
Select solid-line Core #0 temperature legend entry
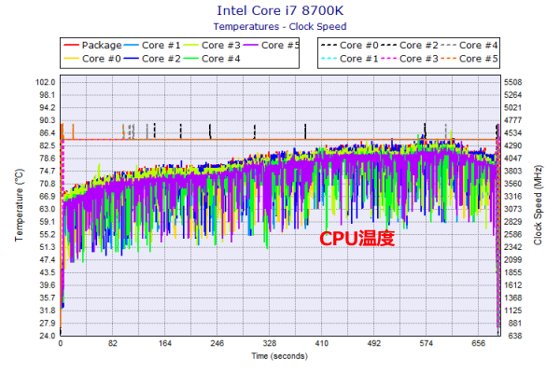click(x=92, y=59)
